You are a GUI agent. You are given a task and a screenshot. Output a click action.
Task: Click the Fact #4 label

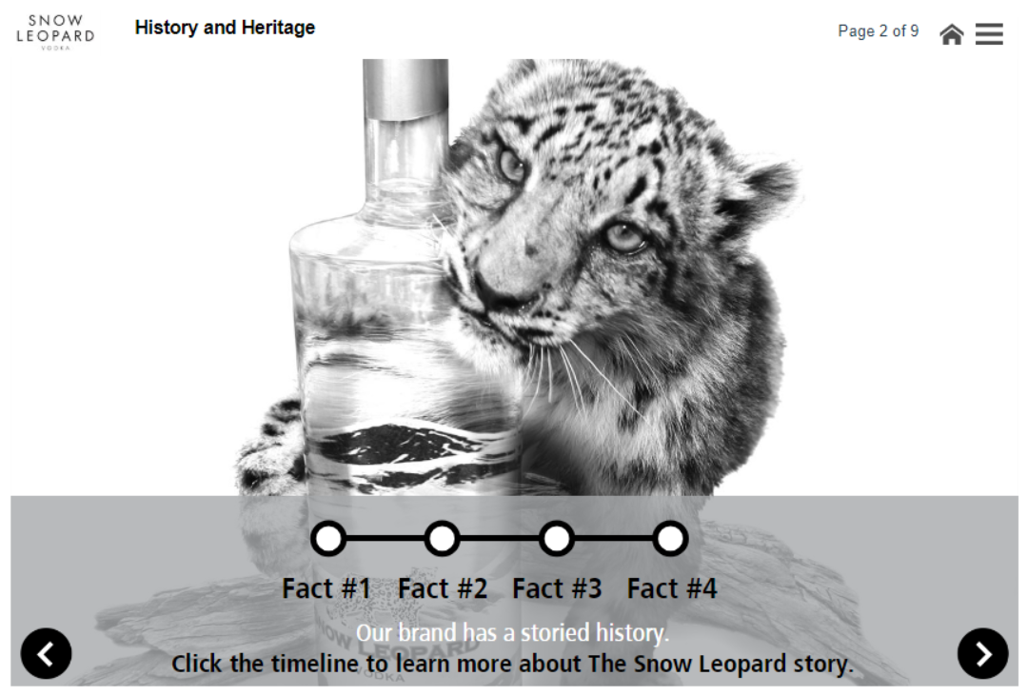pyautogui.click(x=672, y=588)
